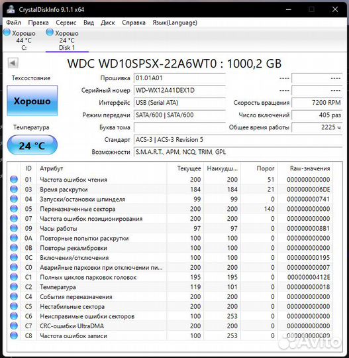Click the Прошивка field 01.01A01

point(179,78)
